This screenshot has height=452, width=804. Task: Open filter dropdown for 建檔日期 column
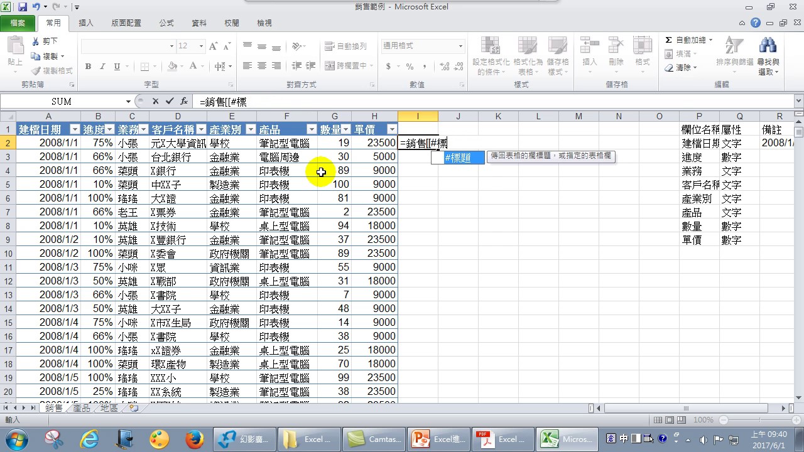pos(75,129)
